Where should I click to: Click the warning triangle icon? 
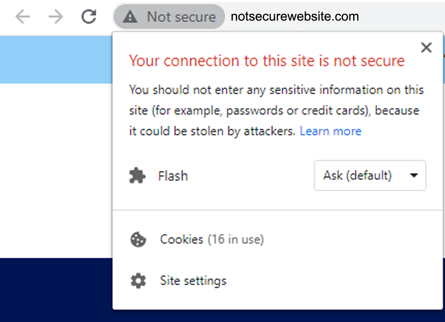coord(130,17)
